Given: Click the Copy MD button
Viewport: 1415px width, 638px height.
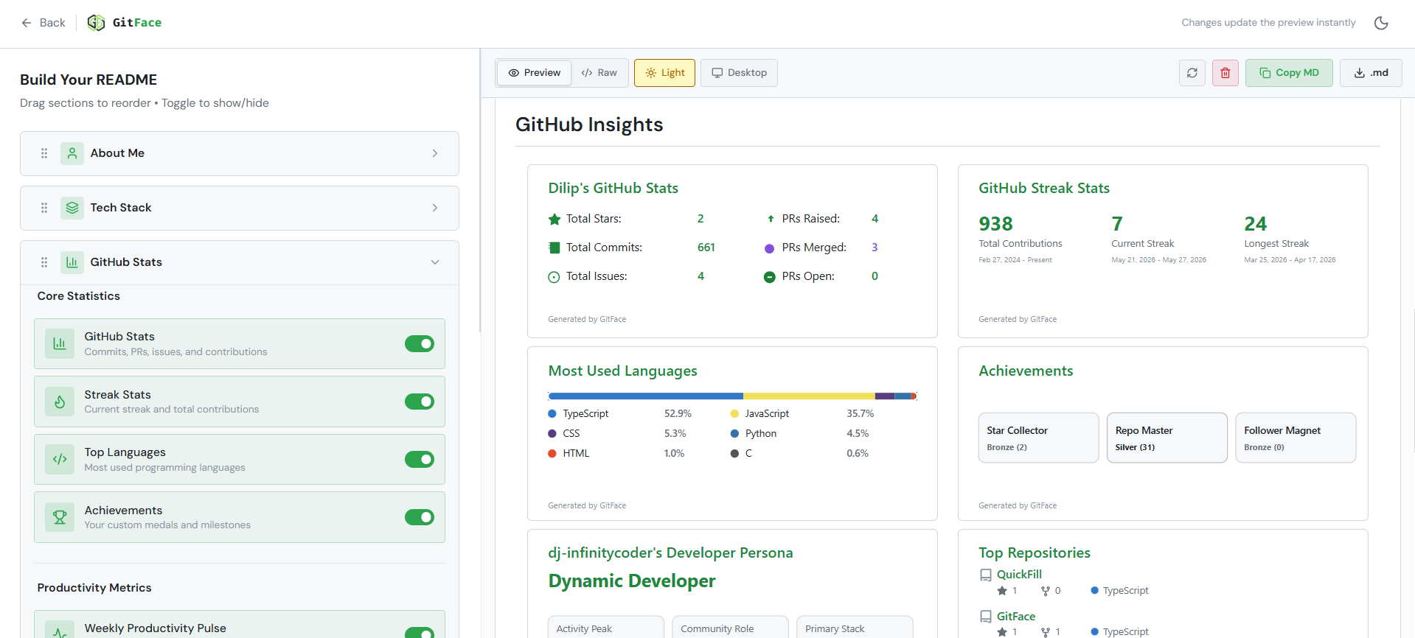Looking at the screenshot, I should pos(1289,73).
